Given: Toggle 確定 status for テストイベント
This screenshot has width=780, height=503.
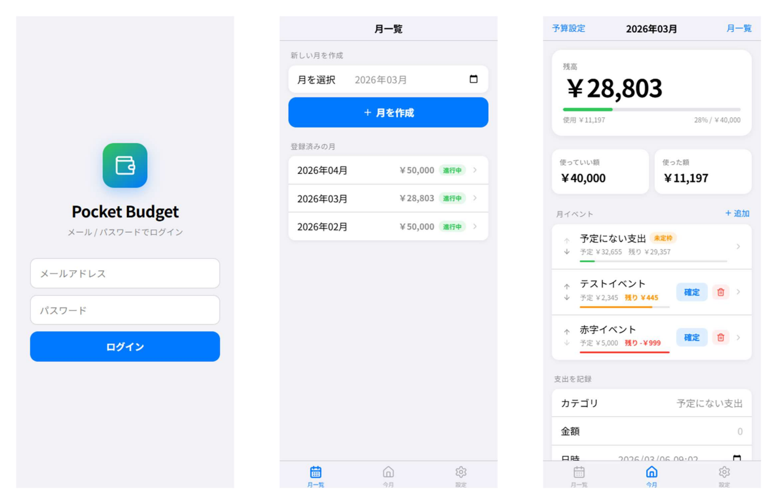Looking at the screenshot, I should (691, 292).
